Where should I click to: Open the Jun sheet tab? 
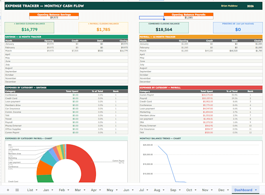126,190
